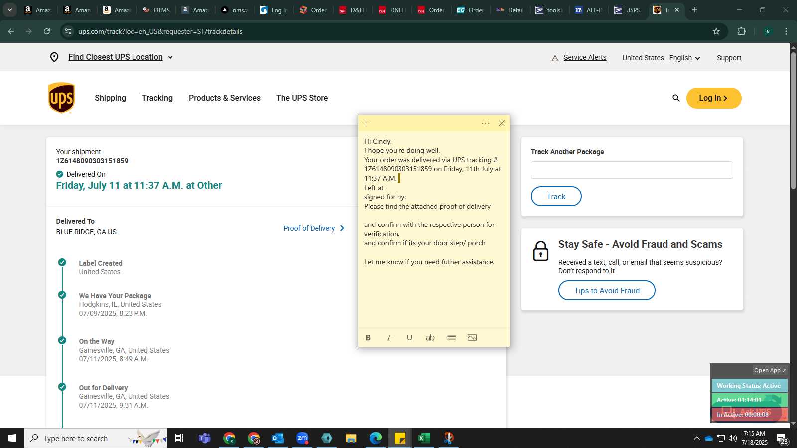This screenshot has width=797, height=448.
Task: Open Chrome three-dot menu
Action: (786, 31)
